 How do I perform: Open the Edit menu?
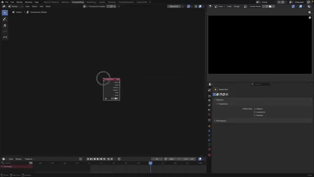point(12,2)
